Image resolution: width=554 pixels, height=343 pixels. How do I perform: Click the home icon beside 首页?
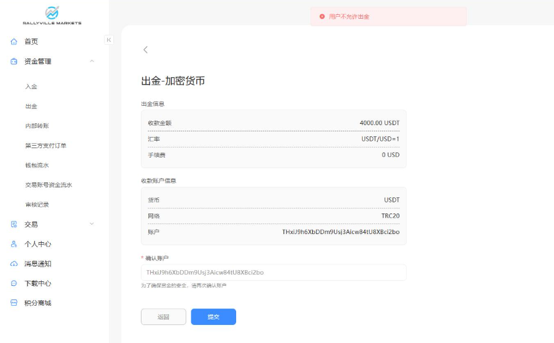coord(14,42)
